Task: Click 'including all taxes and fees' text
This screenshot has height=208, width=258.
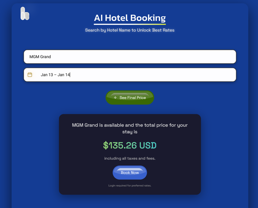Action: pos(130,158)
